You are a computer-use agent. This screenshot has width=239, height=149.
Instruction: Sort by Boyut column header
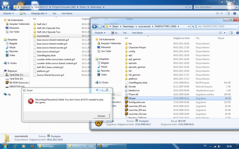[221, 38]
